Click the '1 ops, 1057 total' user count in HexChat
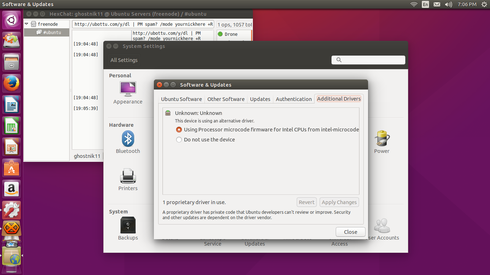Viewport: 490px width, 275px height. 235,25
